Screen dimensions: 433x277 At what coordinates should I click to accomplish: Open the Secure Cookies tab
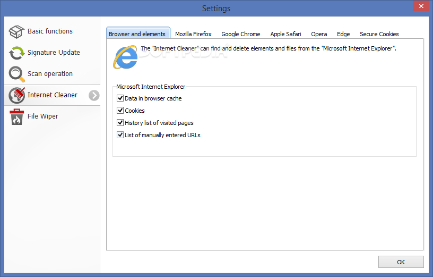[379, 34]
